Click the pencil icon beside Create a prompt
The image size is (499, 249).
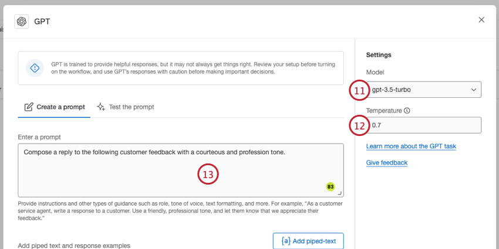click(x=29, y=107)
